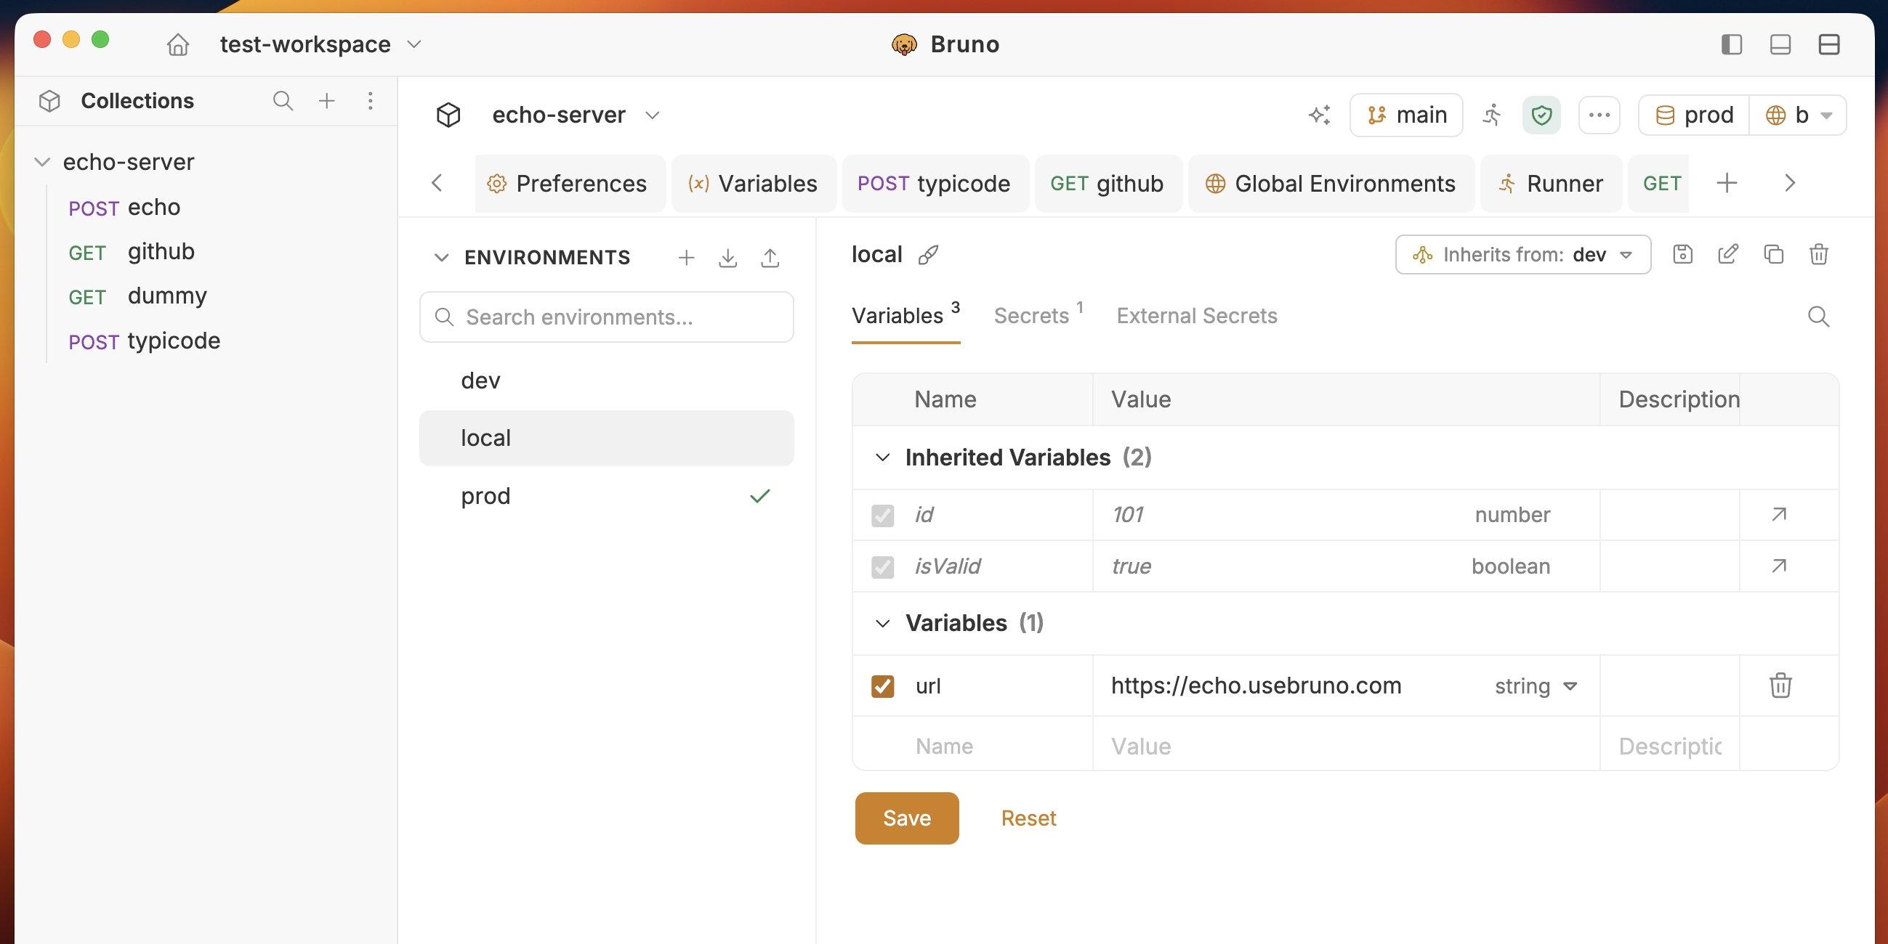This screenshot has width=1888, height=944.
Task: Open the Preferences tab
Action: [570, 183]
